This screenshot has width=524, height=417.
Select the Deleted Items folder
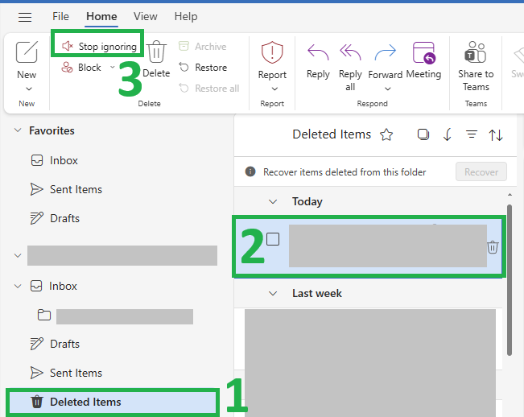(x=113, y=402)
